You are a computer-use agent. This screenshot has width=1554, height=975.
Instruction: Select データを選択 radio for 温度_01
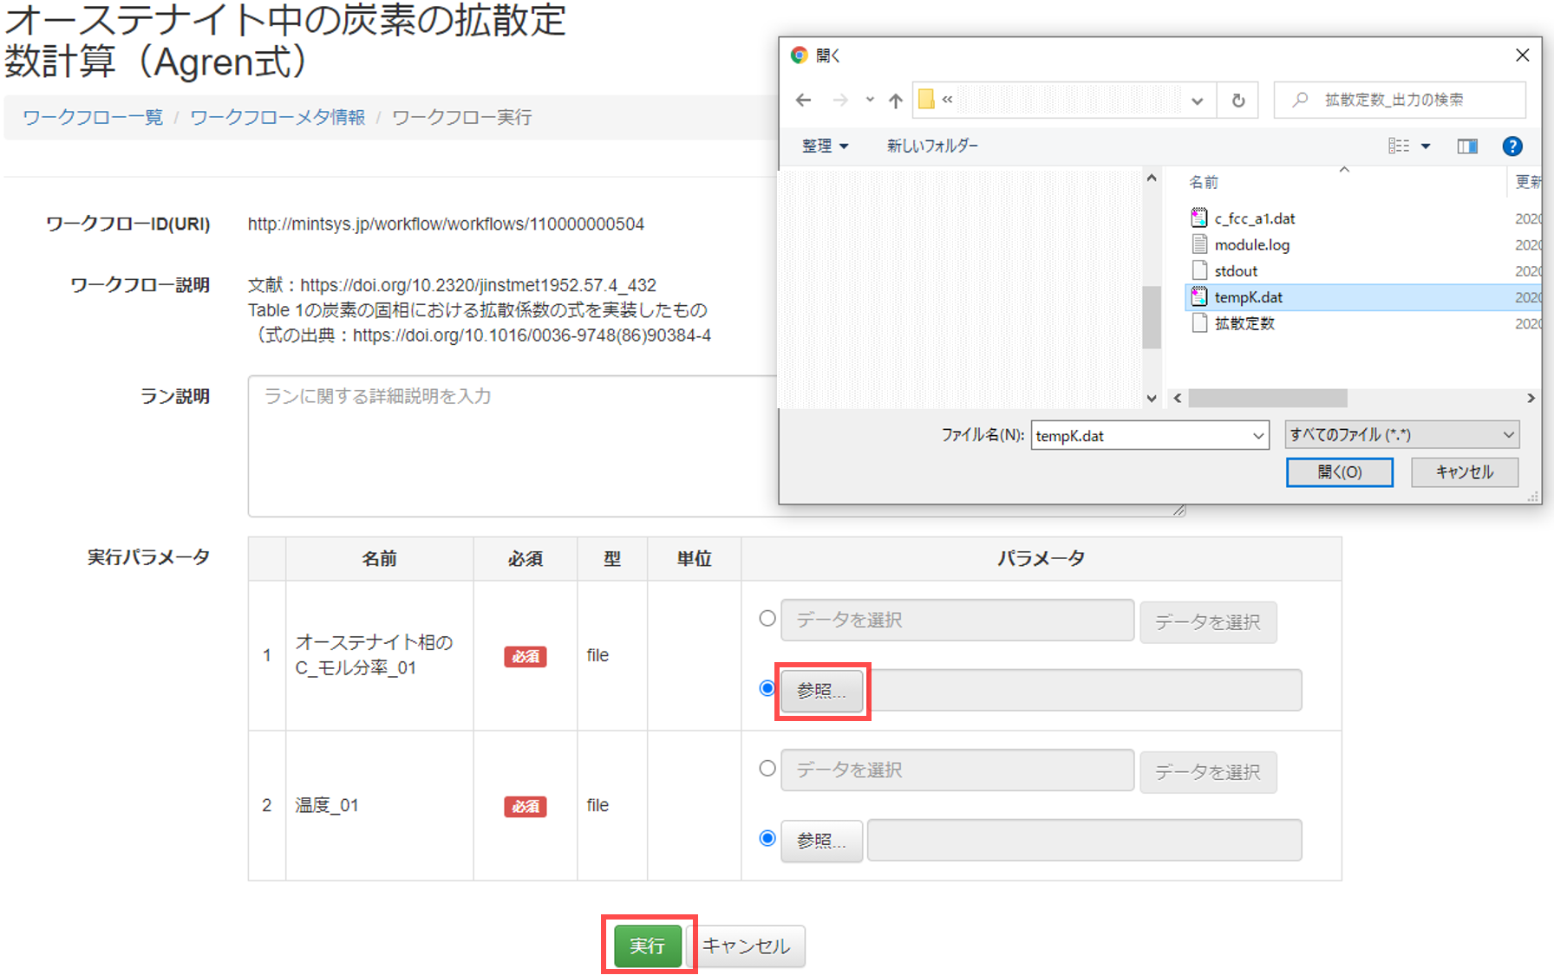point(767,769)
